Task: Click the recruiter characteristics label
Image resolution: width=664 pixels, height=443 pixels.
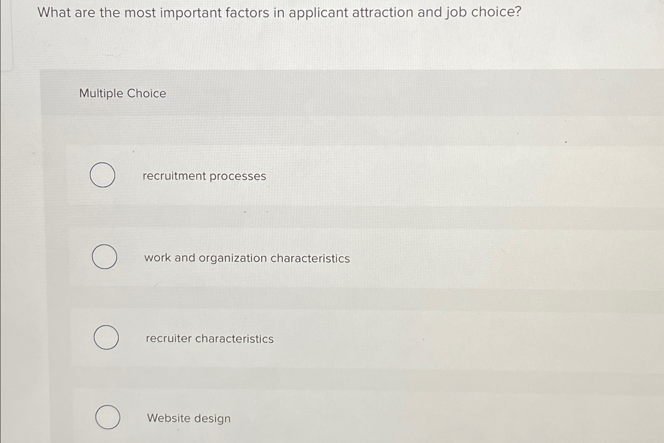Action: point(209,339)
